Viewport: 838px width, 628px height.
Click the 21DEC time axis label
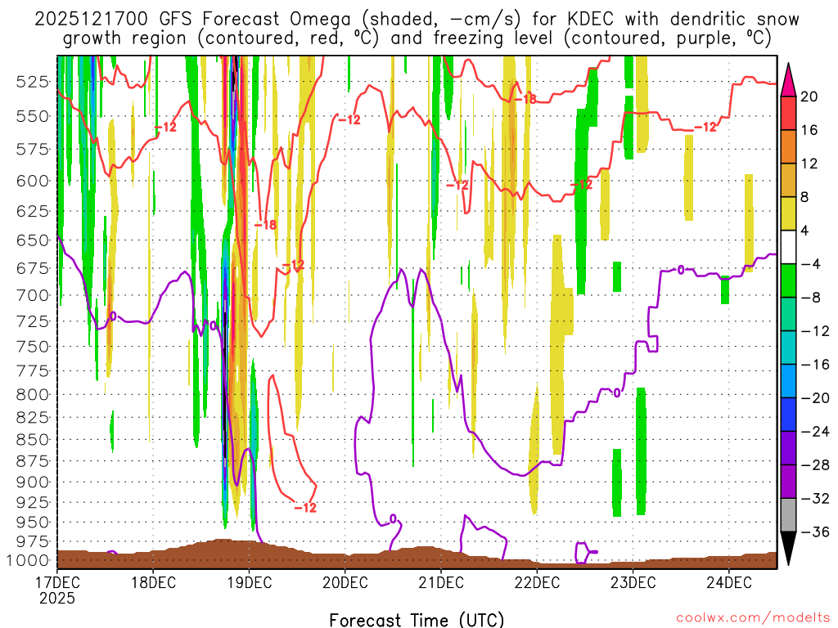click(x=441, y=582)
